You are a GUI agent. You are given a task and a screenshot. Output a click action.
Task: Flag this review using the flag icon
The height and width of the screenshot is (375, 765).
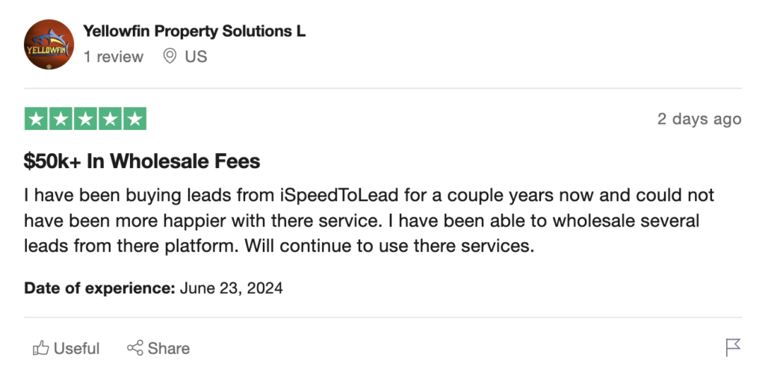[x=733, y=347]
